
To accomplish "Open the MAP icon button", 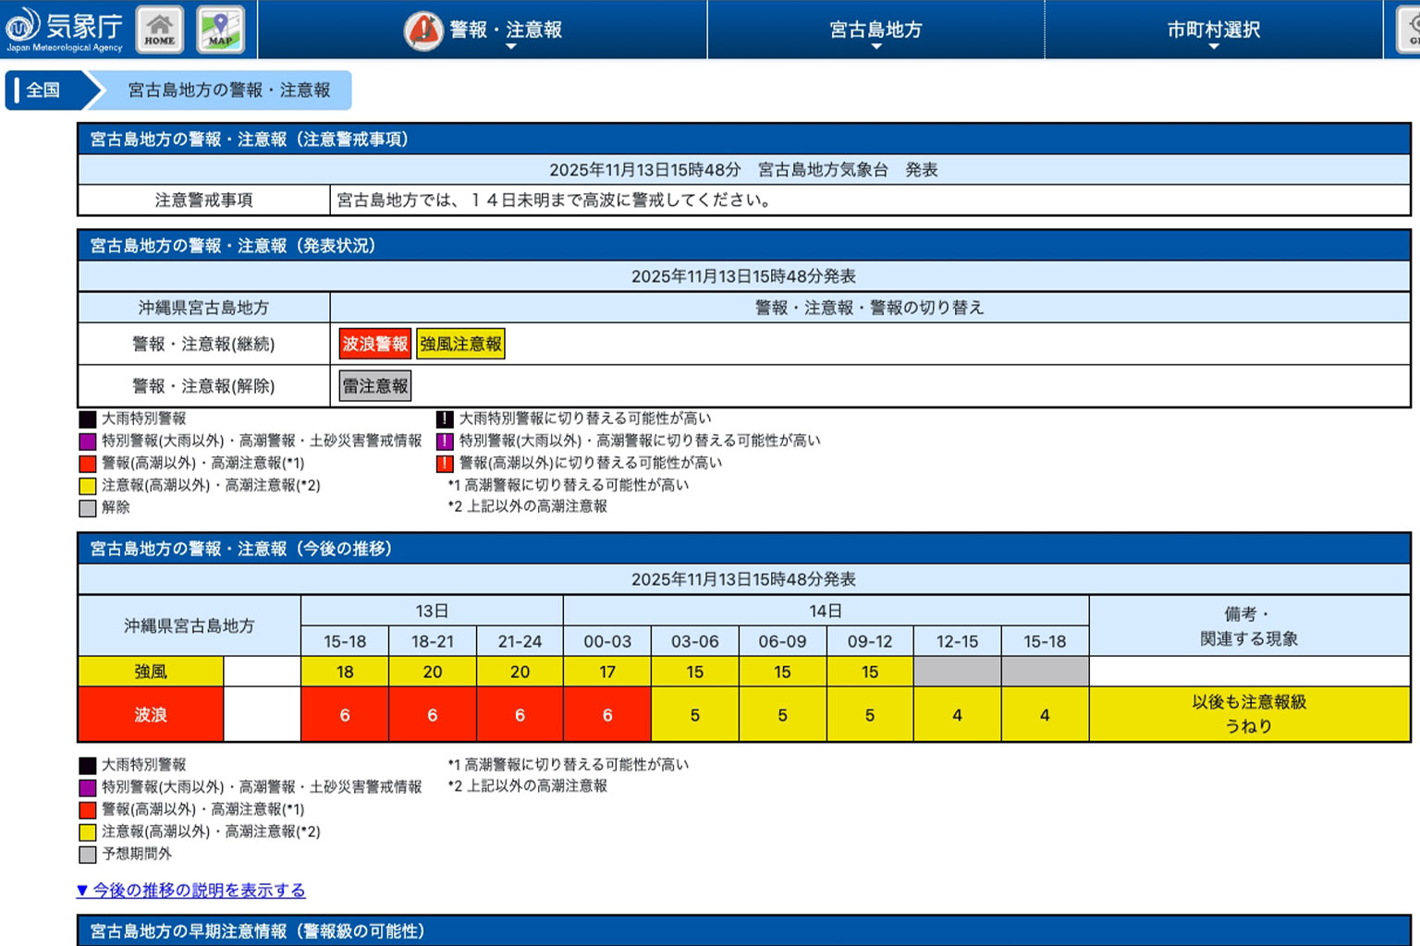I will [220, 30].
